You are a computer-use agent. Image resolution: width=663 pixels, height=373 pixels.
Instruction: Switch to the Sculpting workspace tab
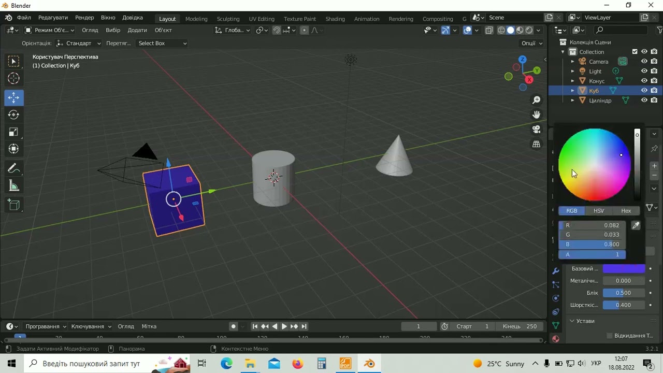[x=228, y=19]
